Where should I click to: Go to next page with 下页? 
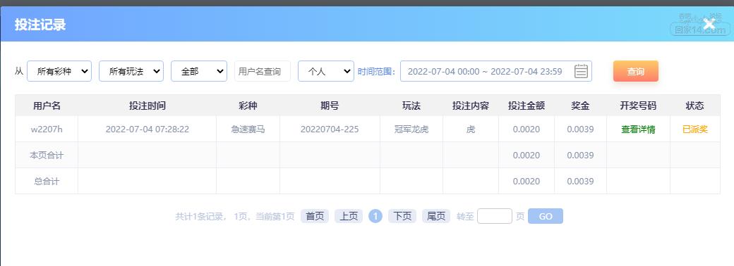click(402, 216)
